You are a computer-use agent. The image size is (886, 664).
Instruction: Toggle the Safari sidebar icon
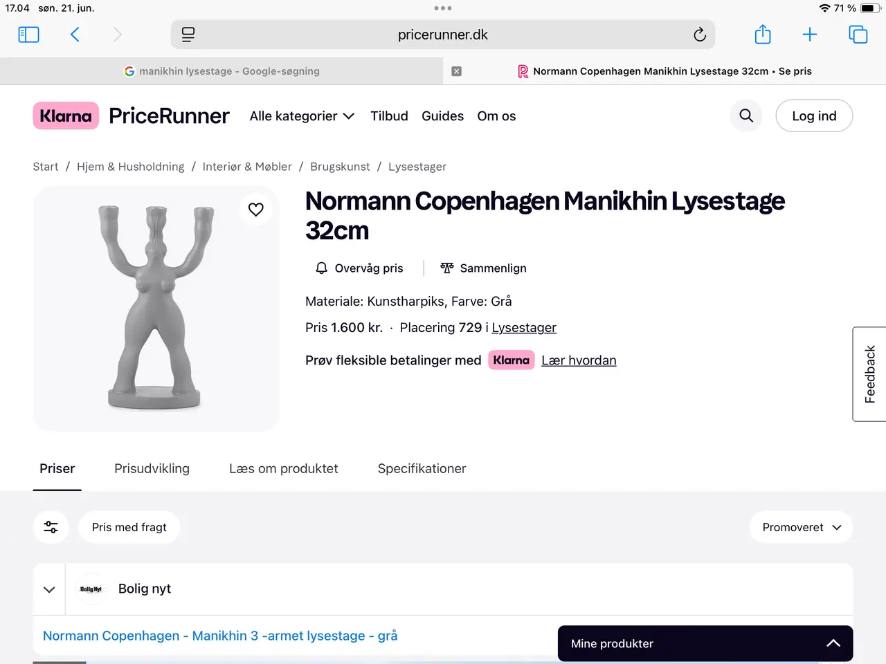click(28, 35)
